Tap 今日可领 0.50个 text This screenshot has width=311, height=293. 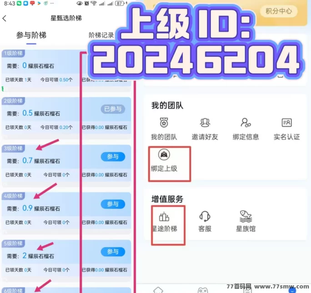56,80
